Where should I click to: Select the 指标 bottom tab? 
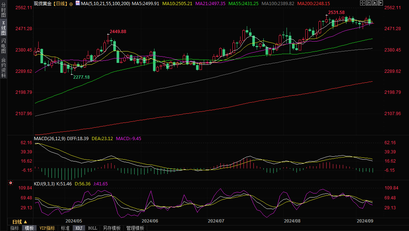pos(15,228)
